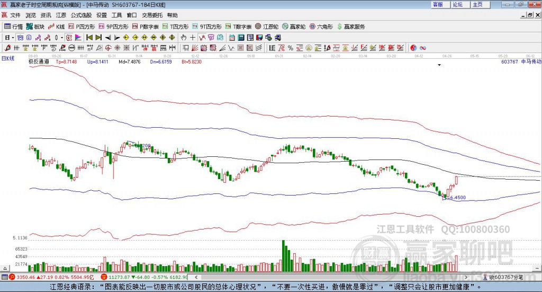The image size is (542, 292).
Task: Open the T数字表 tool
Action: point(239,26)
